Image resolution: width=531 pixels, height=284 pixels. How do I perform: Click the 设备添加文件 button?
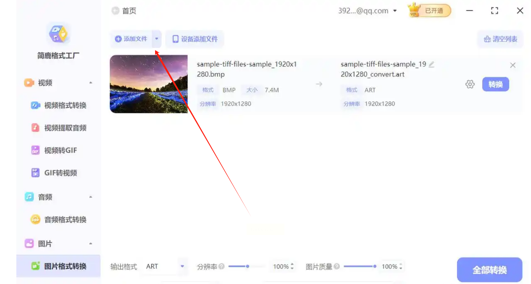pos(195,39)
